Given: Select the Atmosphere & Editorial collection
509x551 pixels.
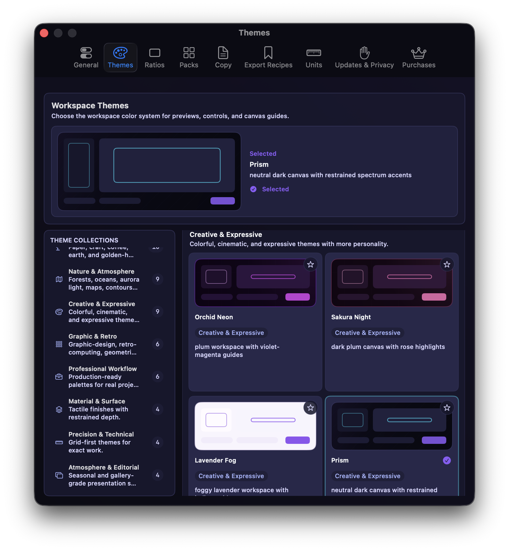Looking at the screenshot, I should coord(110,475).
